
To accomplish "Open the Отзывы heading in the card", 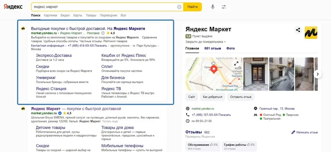I will click(194, 132).
